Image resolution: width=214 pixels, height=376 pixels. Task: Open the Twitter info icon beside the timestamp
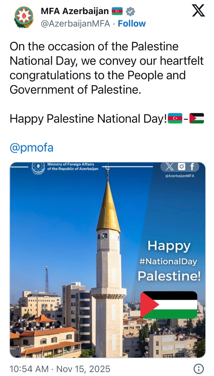[199, 369]
